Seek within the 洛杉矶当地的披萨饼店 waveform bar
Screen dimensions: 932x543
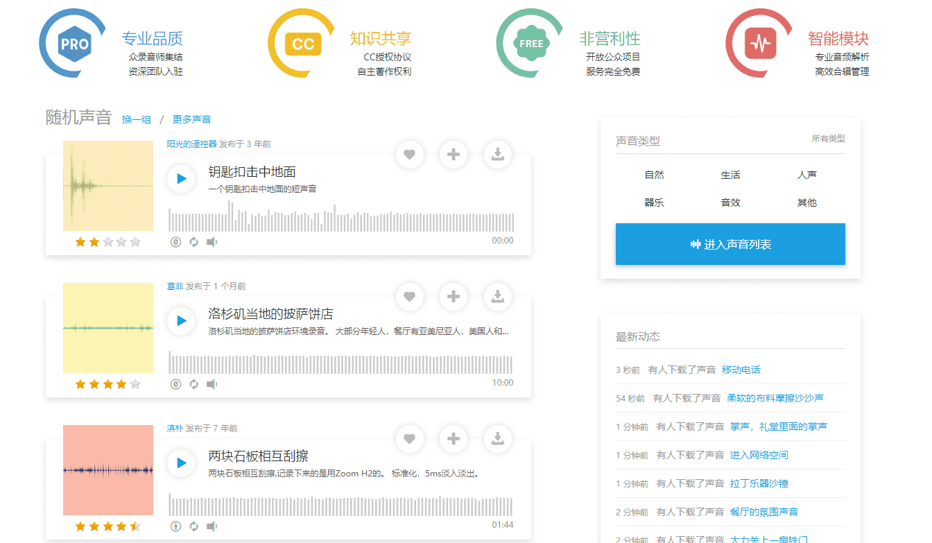(x=341, y=363)
